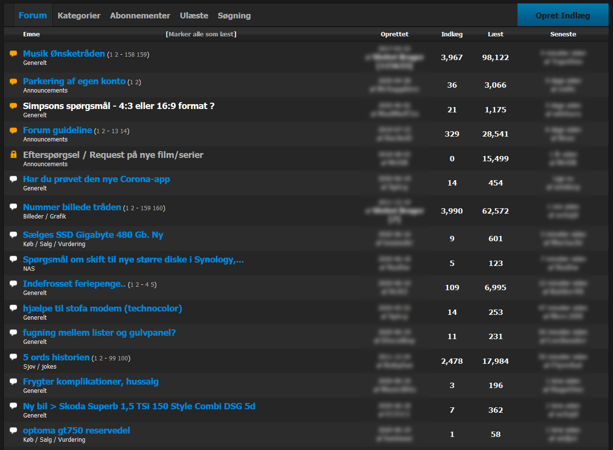Click the bubble icon beside optoma gt750 reservedel

[14, 431]
